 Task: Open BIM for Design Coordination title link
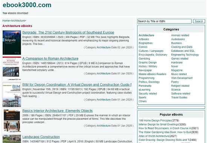[x=77, y=84]
